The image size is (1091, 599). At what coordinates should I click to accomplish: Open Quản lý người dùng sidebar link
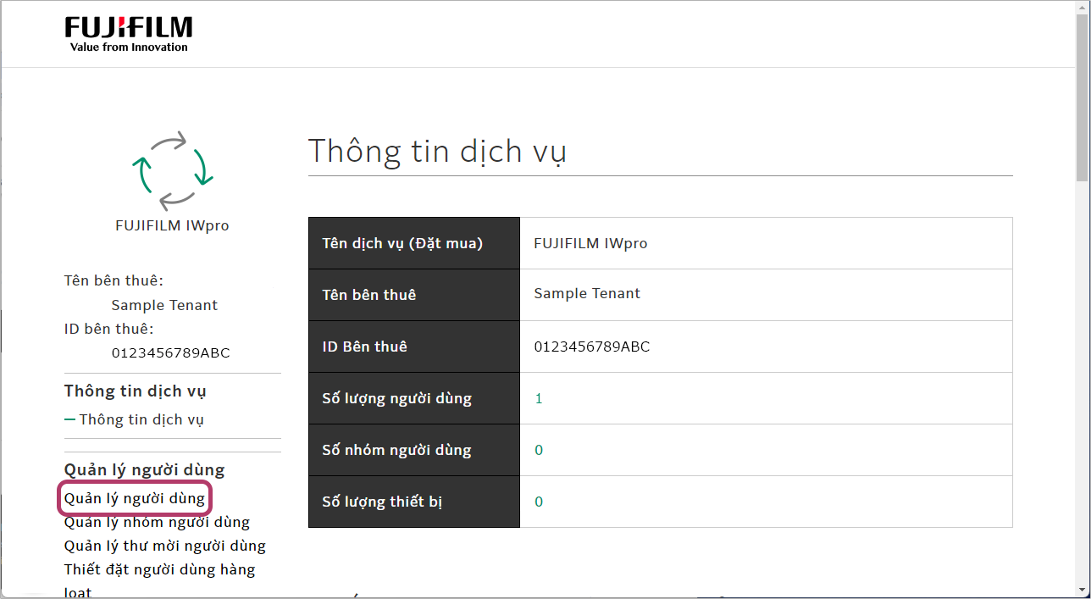coord(135,498)
